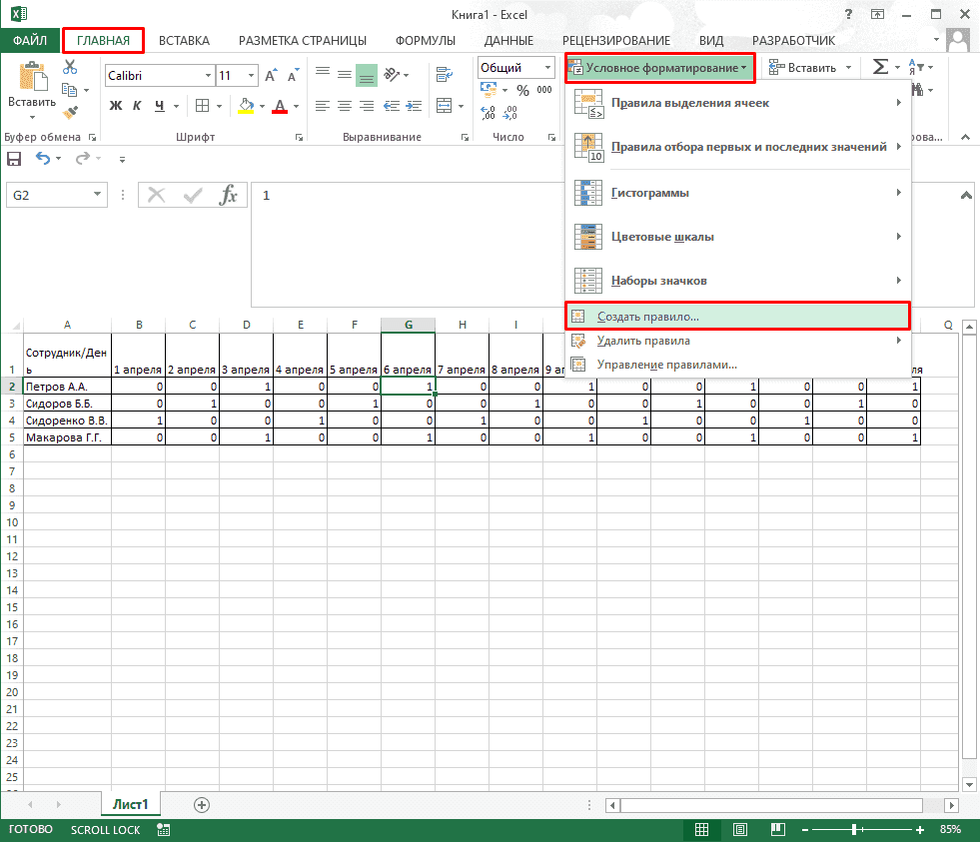
Task: Click the Paste clipboard icon
Action: pyautogui.click(x=33, y=77)
